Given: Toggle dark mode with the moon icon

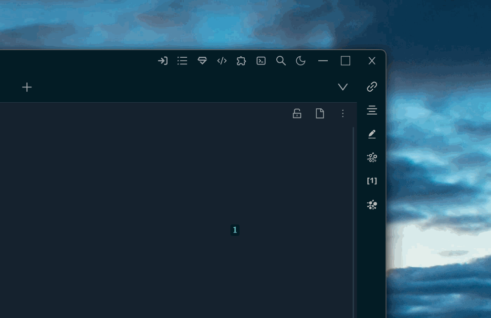Looking at the screenshot, I should point(300,61).
